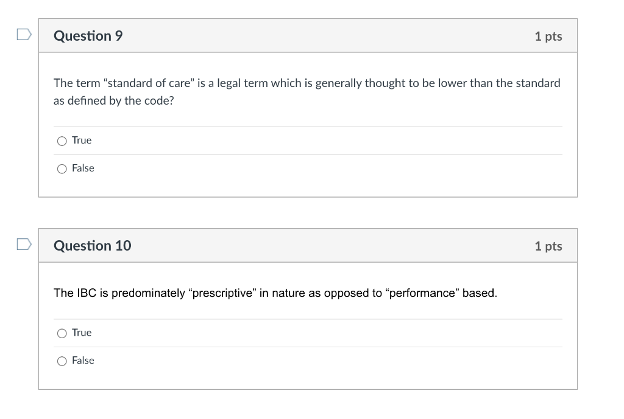624x419 pixels.
Task: Select the True radio button for Question 9
Action: (x=62, y=141)
